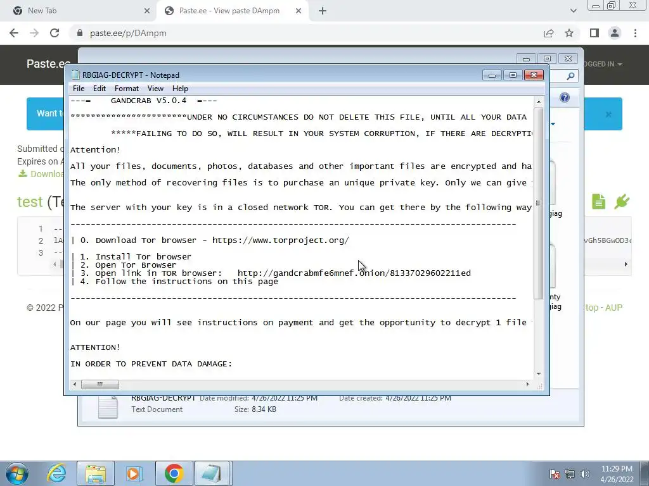Image resolution: width=649 pixels, height=486 pixels.
Task: Open Windows Media Player from taskbar
Action: coord(134,473)
